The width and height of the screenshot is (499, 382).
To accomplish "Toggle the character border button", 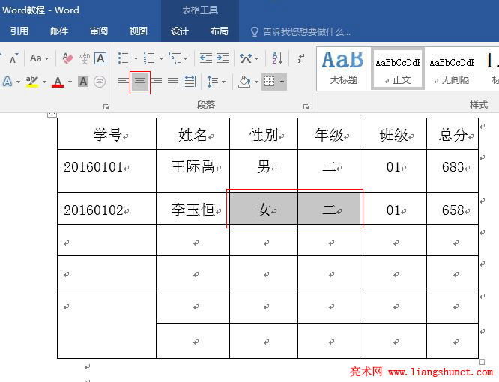I will (x=100, y=58).
